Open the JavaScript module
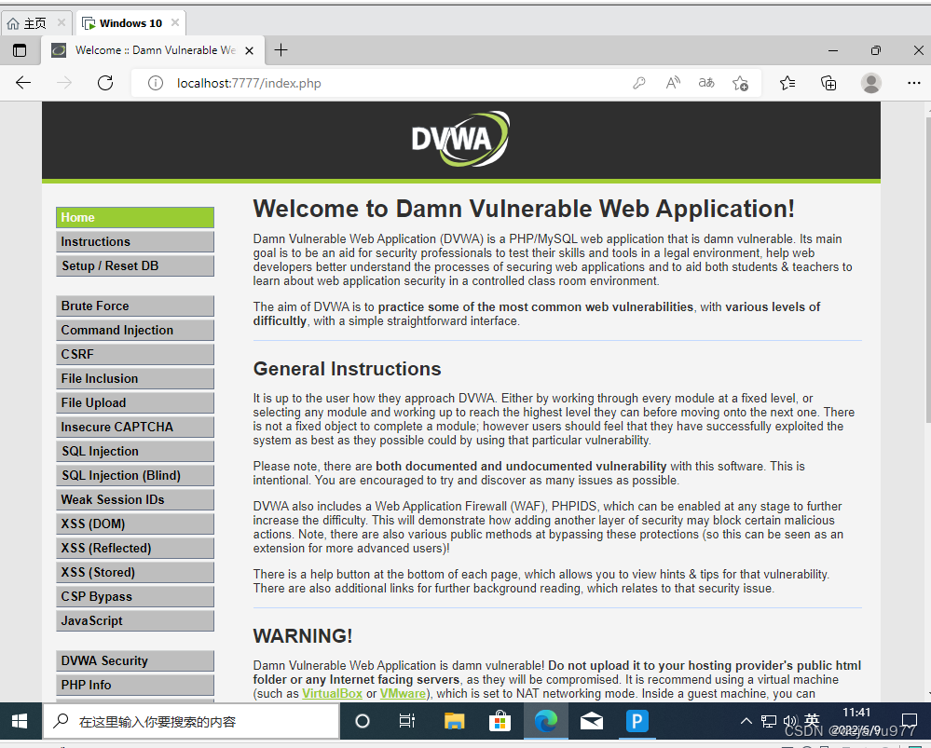The width and height of the screenshot is (931, 748). coord(135,621)
